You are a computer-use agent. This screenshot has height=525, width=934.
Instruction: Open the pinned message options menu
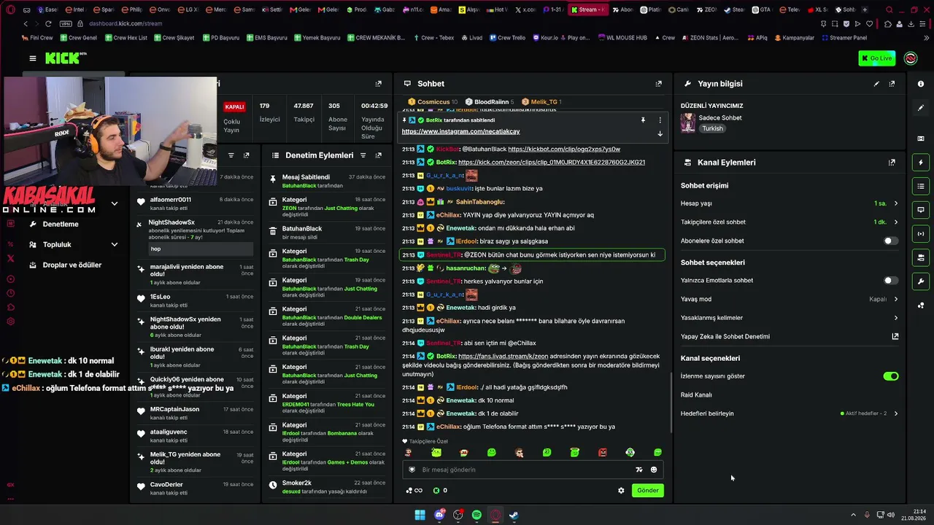pos(660,120)
